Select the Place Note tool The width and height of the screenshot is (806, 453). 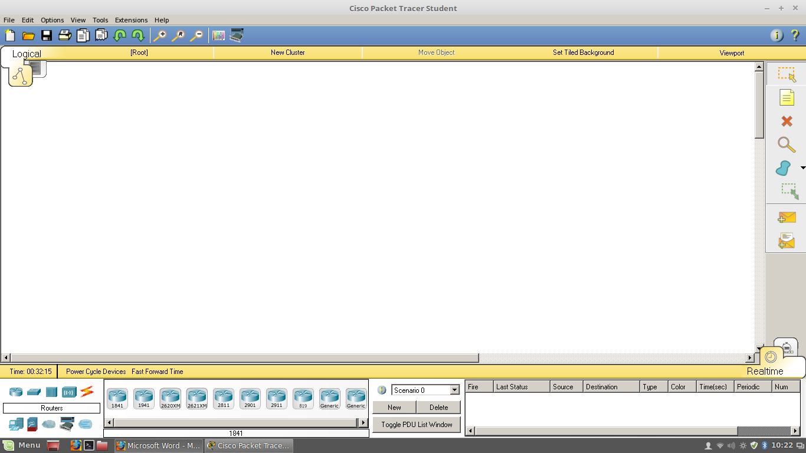pyautogui.click(x=787, y=97)
